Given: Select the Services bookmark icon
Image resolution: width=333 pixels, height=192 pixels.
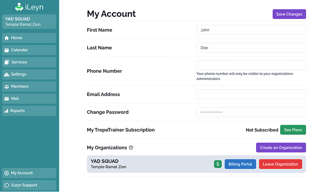Looking at the screenshot, I should click(7, 62).
